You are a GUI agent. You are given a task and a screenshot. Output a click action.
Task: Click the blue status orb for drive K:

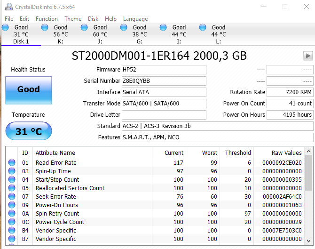coord(45,27)
